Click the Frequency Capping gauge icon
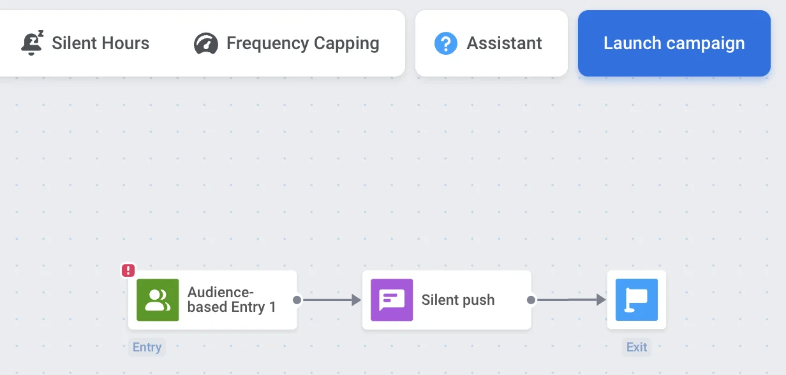786x375 pixels. tap(205, 43)
